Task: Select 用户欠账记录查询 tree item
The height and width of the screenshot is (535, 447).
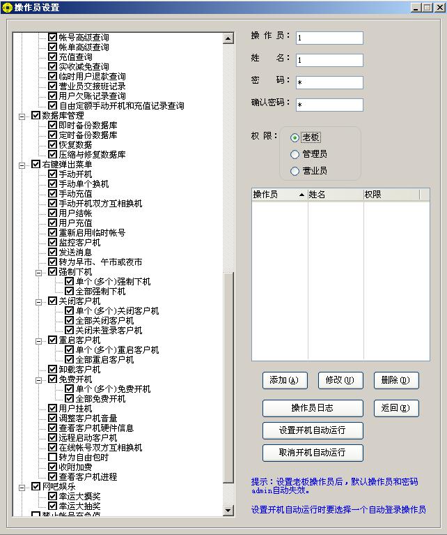Action: click(x=92, y=96)
